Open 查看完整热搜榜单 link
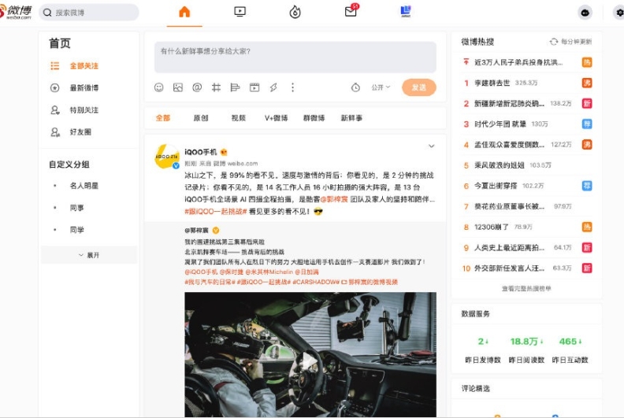The width and height of the screenshot is (624, 418). [526, 288]
